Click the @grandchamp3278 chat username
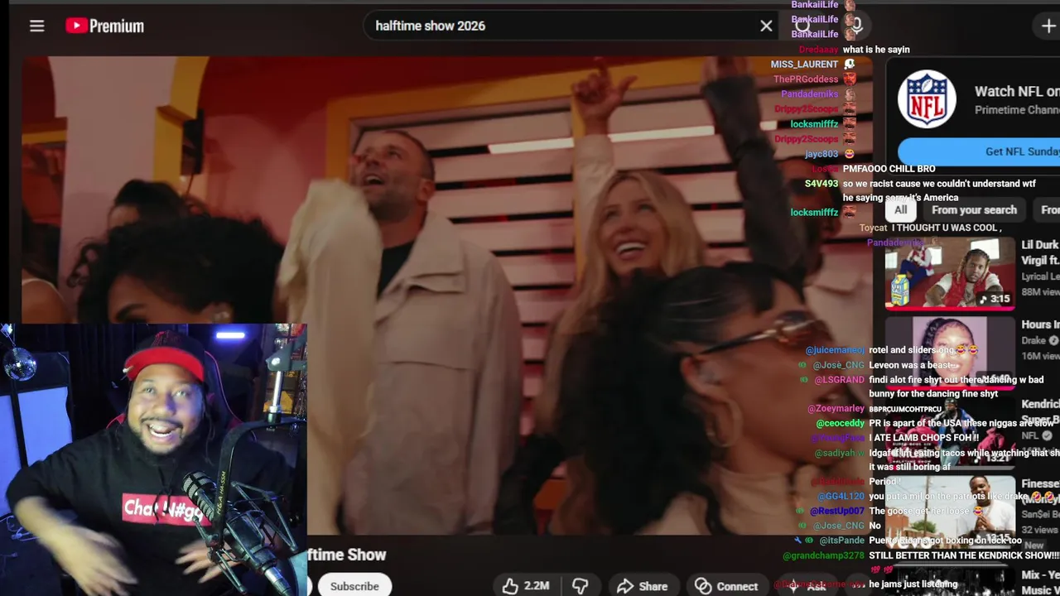Image resolution: width=1060 pixels, height=596 pixels. tap(823, 556)
